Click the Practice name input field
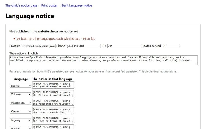This screenshot has height=129, width=206. [38, 46]
